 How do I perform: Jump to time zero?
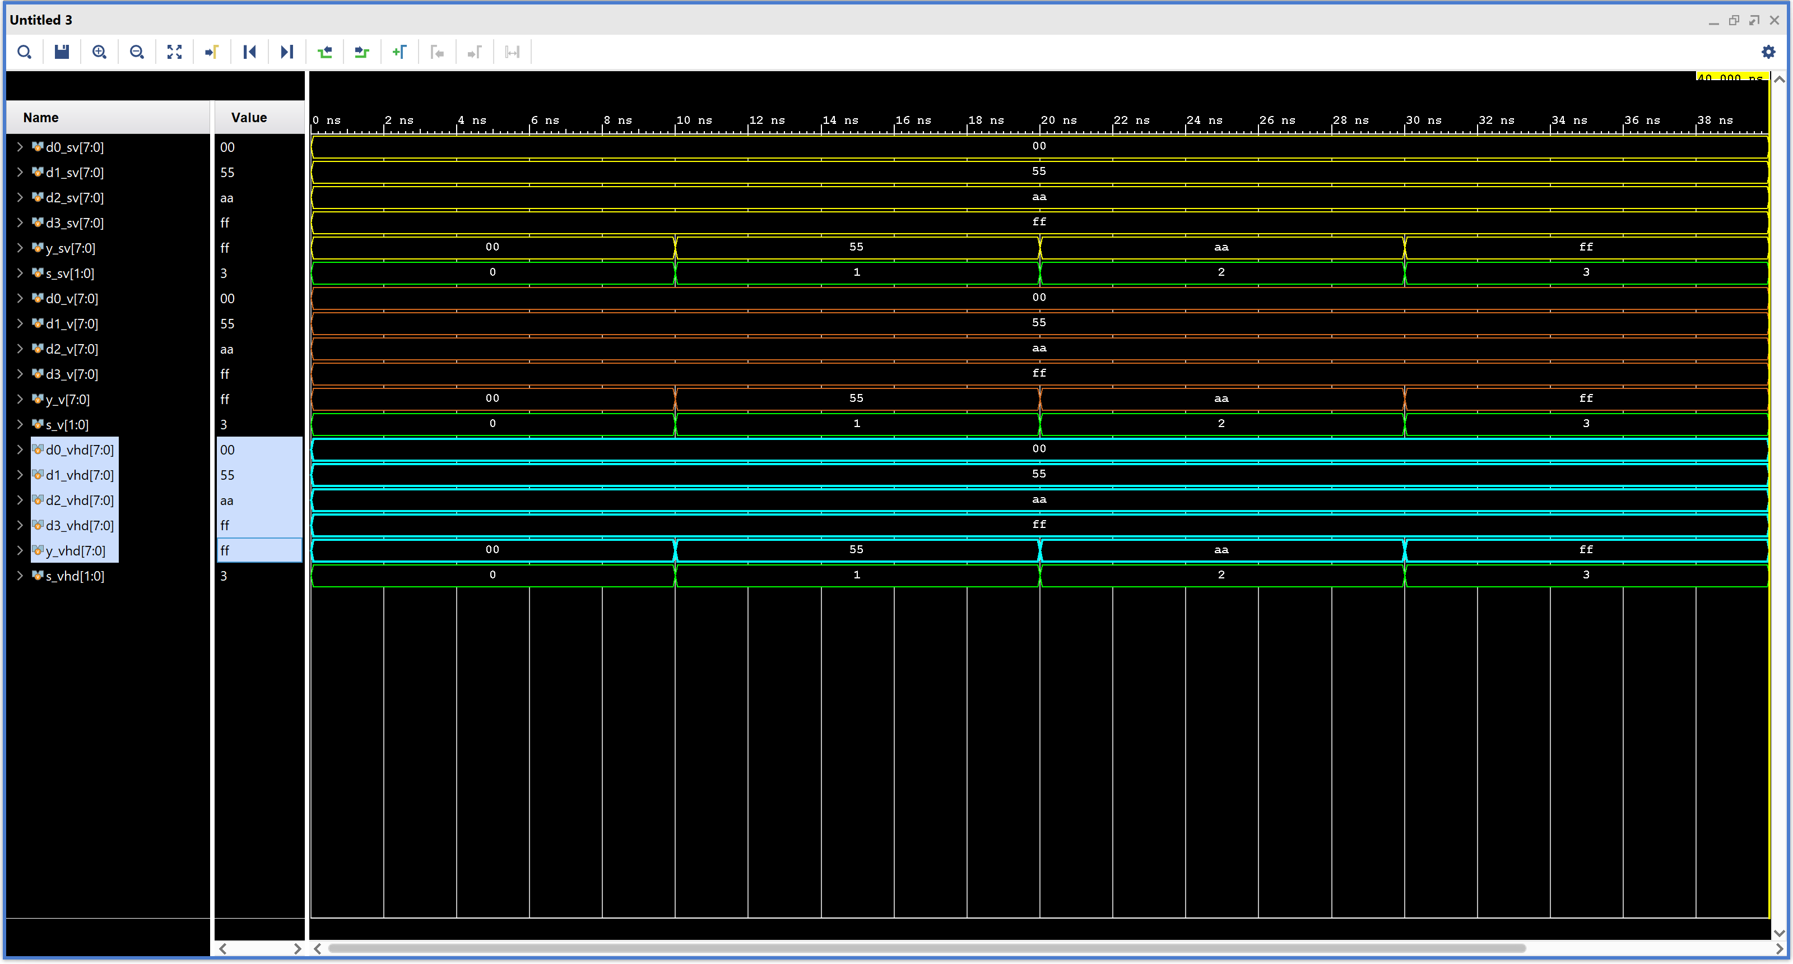[x=250, y=52]
